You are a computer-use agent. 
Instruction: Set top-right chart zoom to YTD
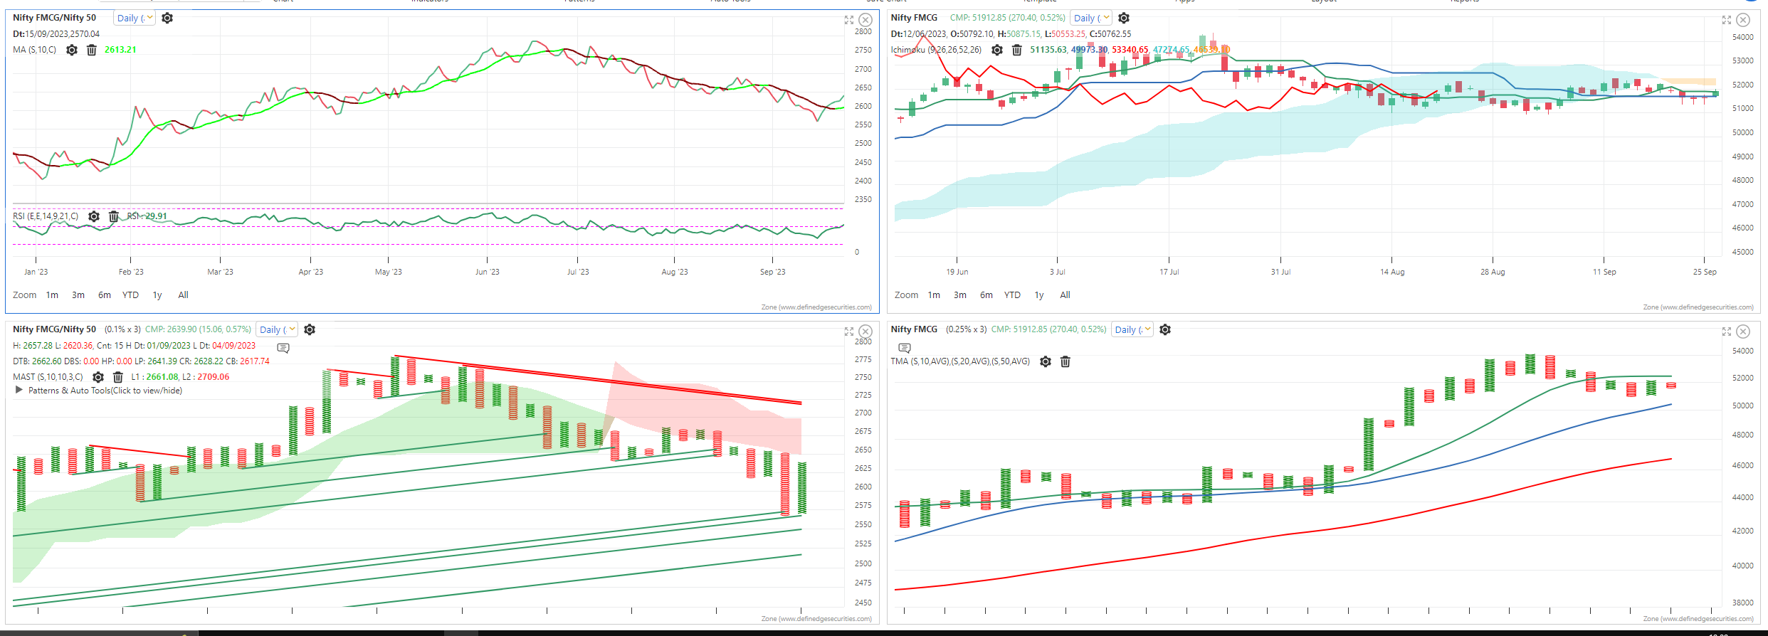point(1012,295)
